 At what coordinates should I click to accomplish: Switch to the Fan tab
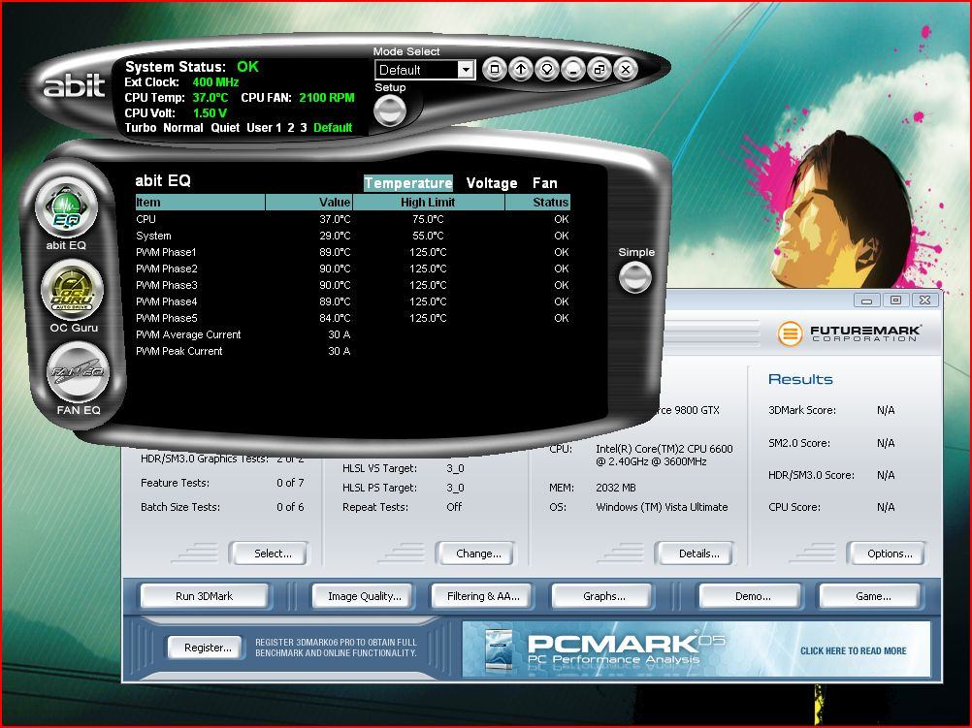tap(545, 183)
